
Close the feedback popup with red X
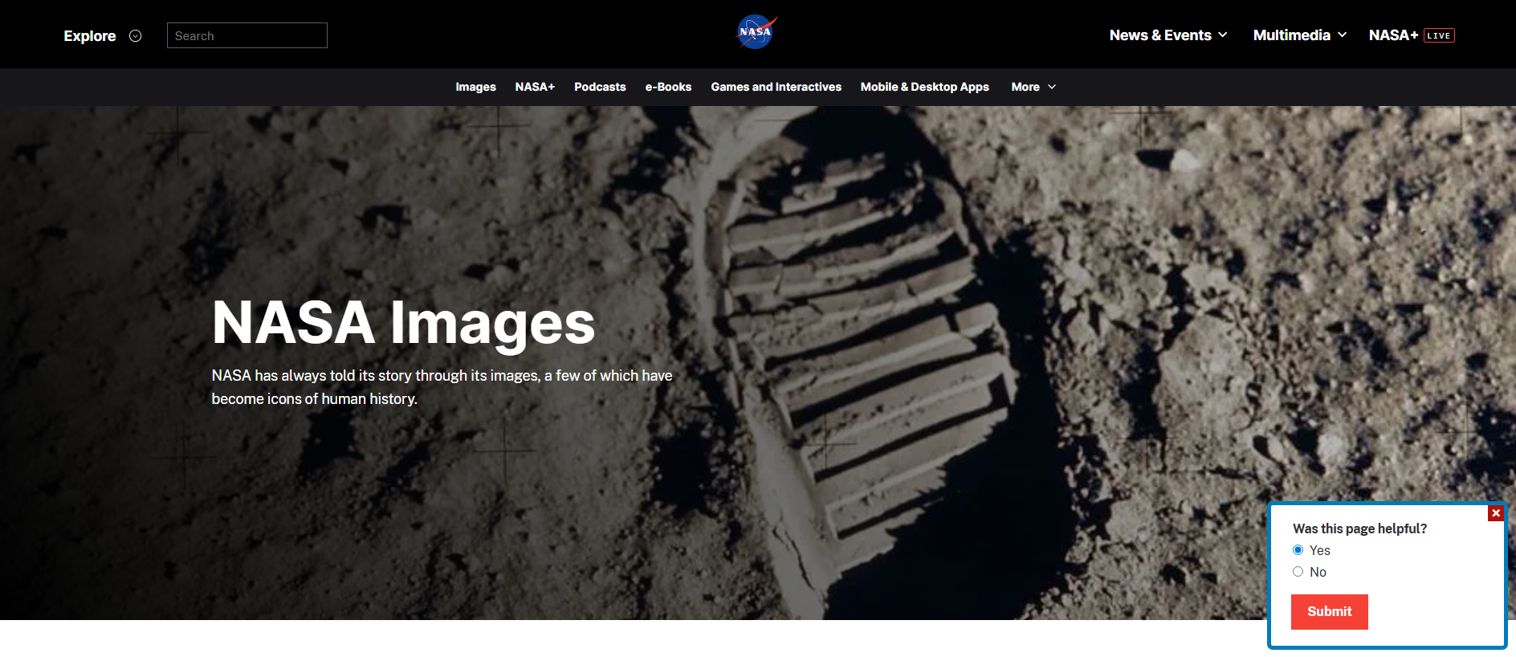pos(1496,513)
